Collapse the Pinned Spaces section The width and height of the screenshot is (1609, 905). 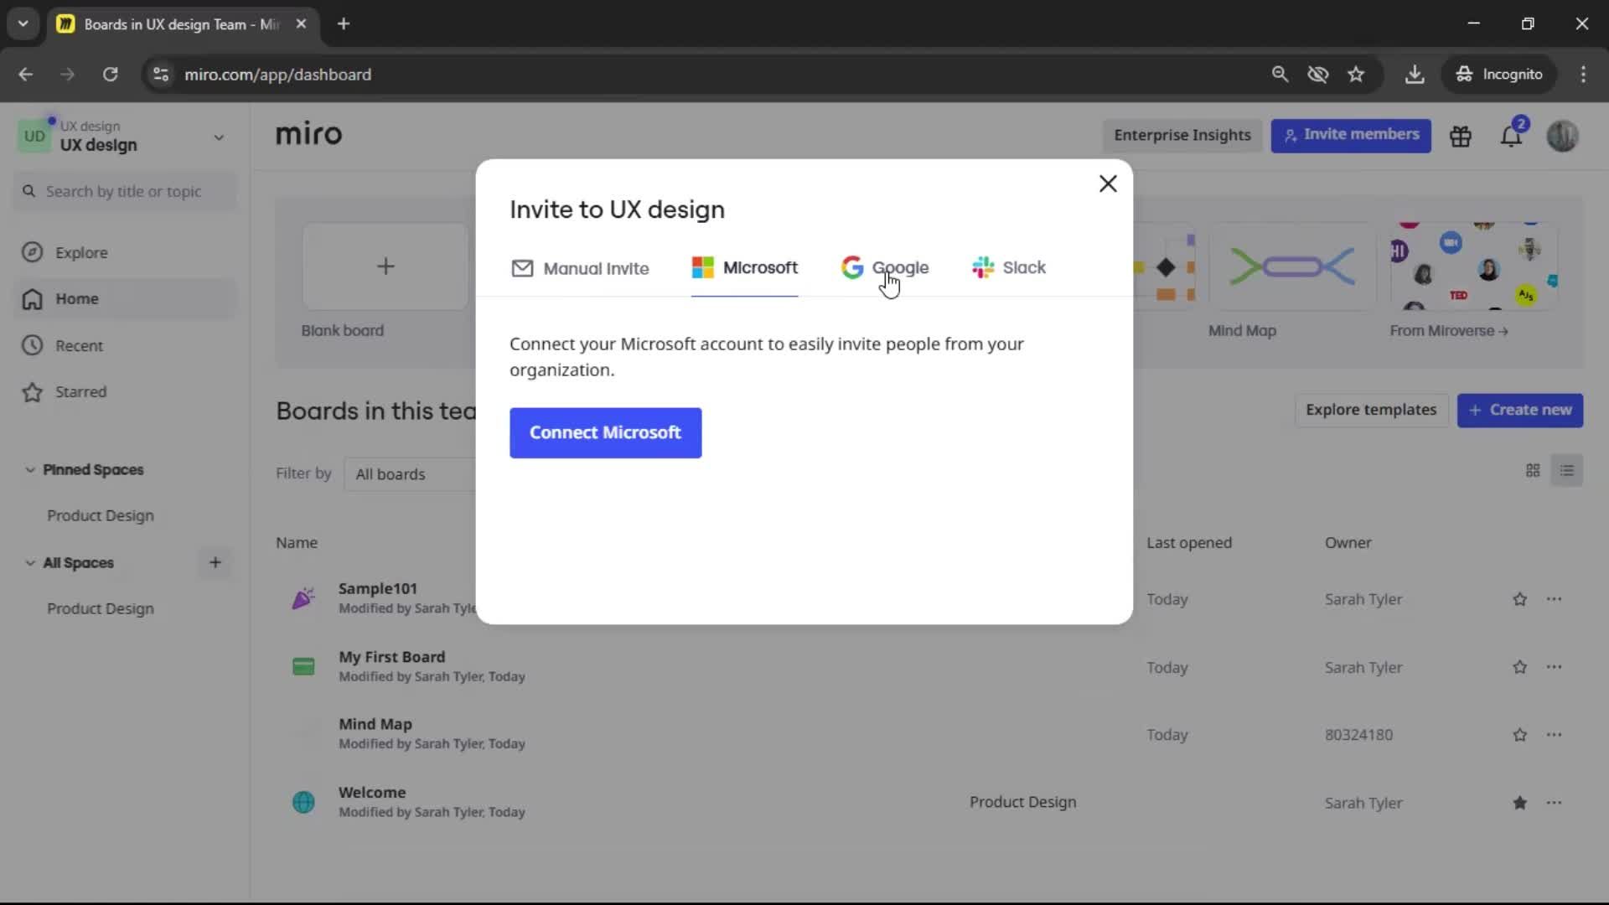[x=30, y=470]
